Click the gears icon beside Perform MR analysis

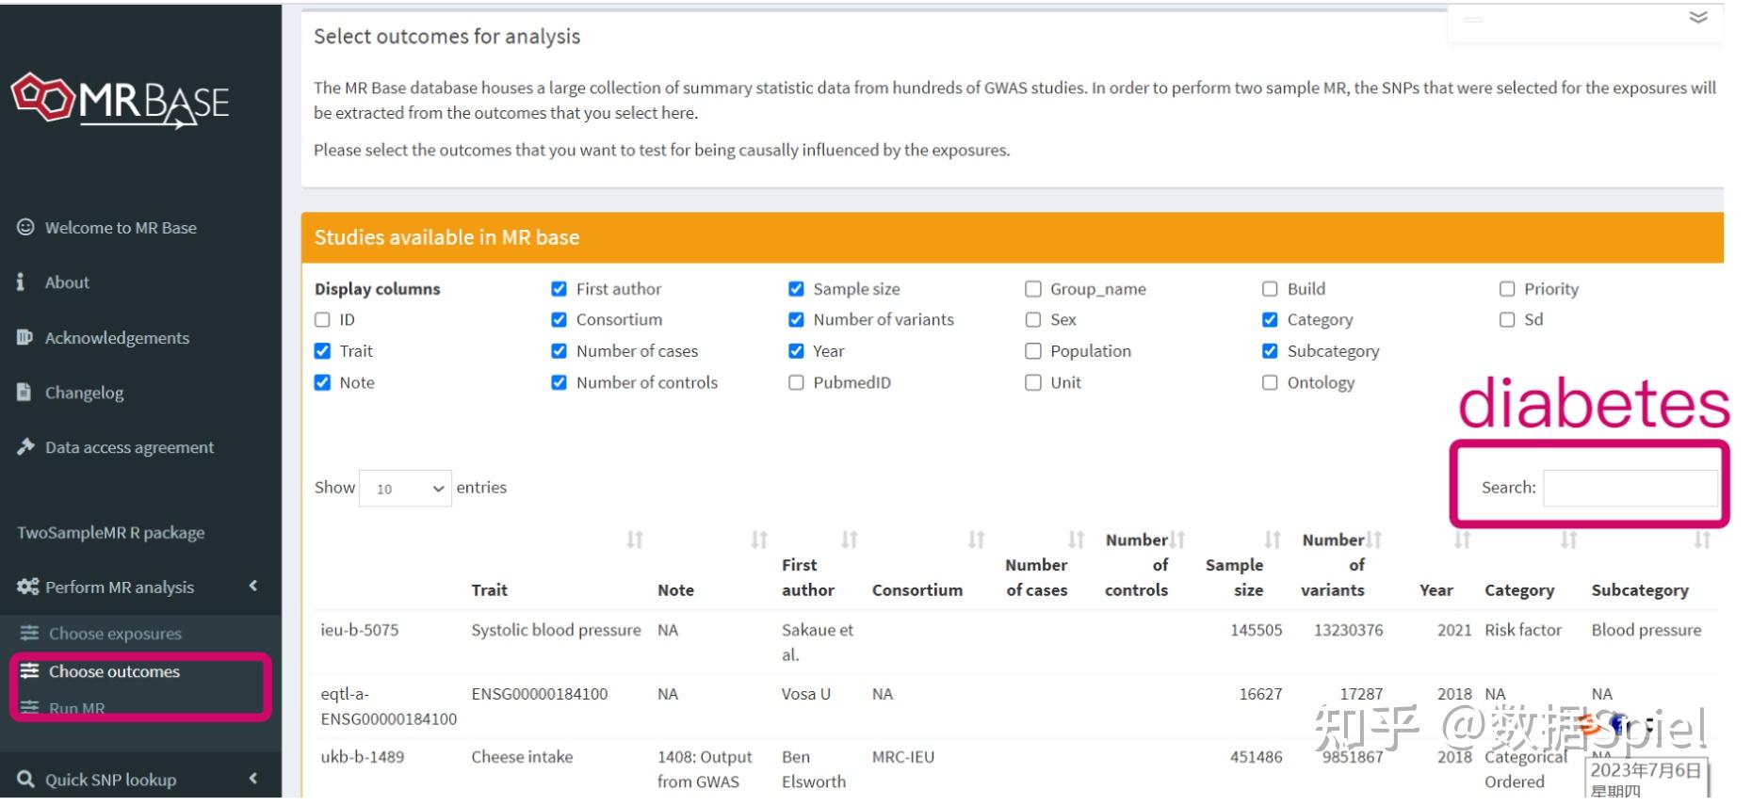[x=27, y=587]
